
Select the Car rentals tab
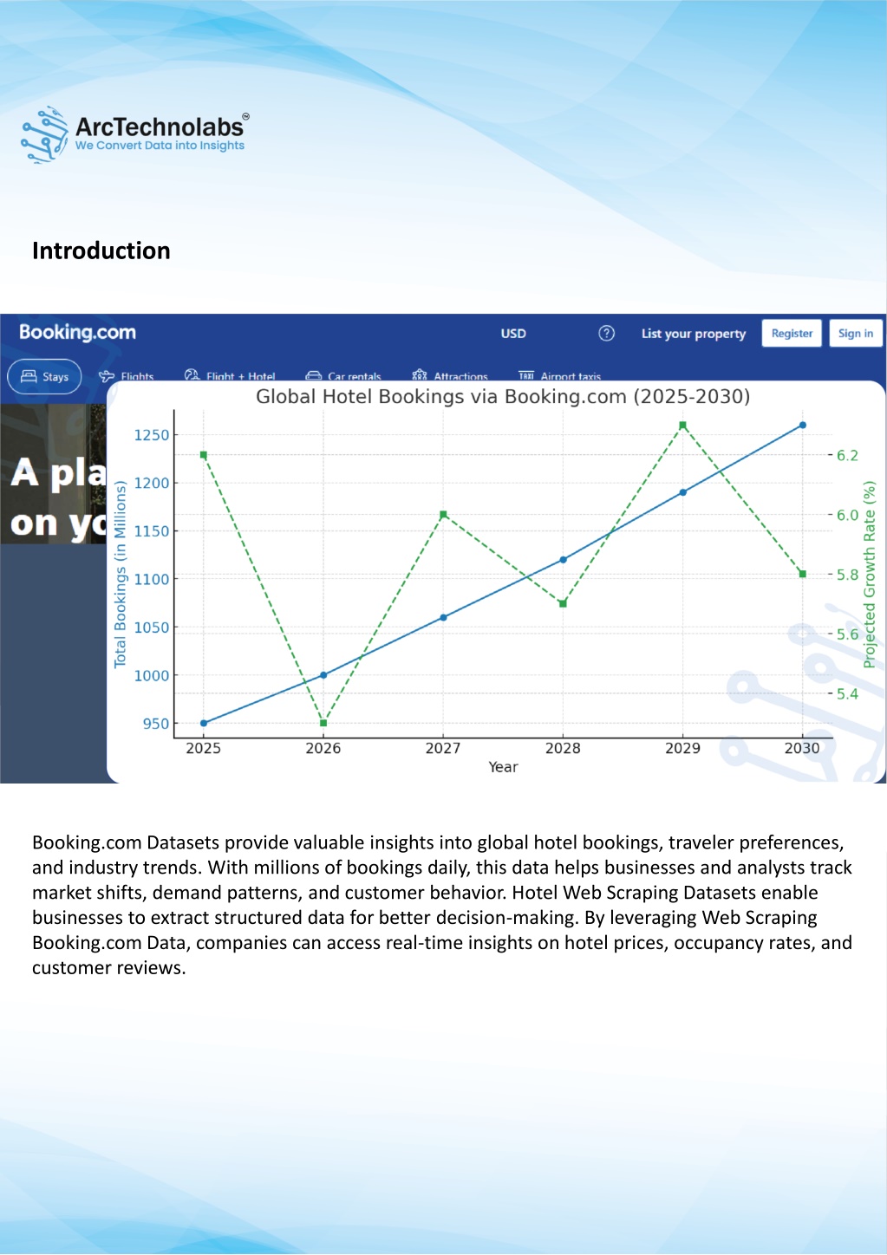click(343, 376)
